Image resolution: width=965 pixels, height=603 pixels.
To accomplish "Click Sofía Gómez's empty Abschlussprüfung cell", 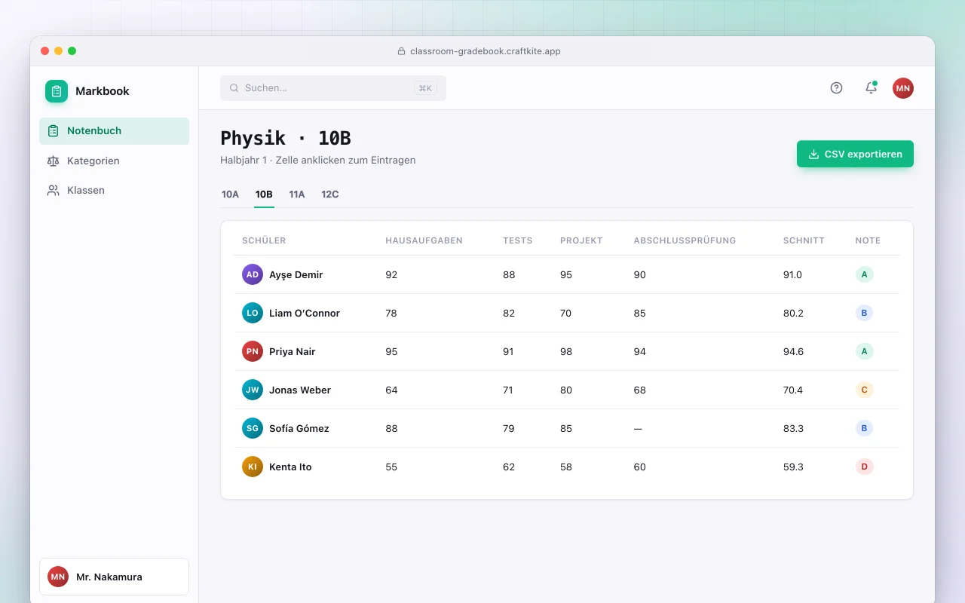I will 638,428.
